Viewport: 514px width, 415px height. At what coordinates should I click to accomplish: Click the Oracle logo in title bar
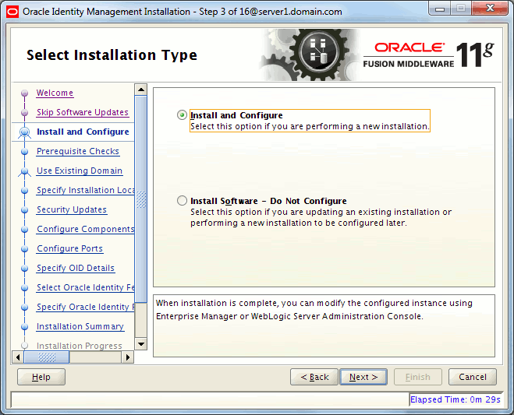12,12
